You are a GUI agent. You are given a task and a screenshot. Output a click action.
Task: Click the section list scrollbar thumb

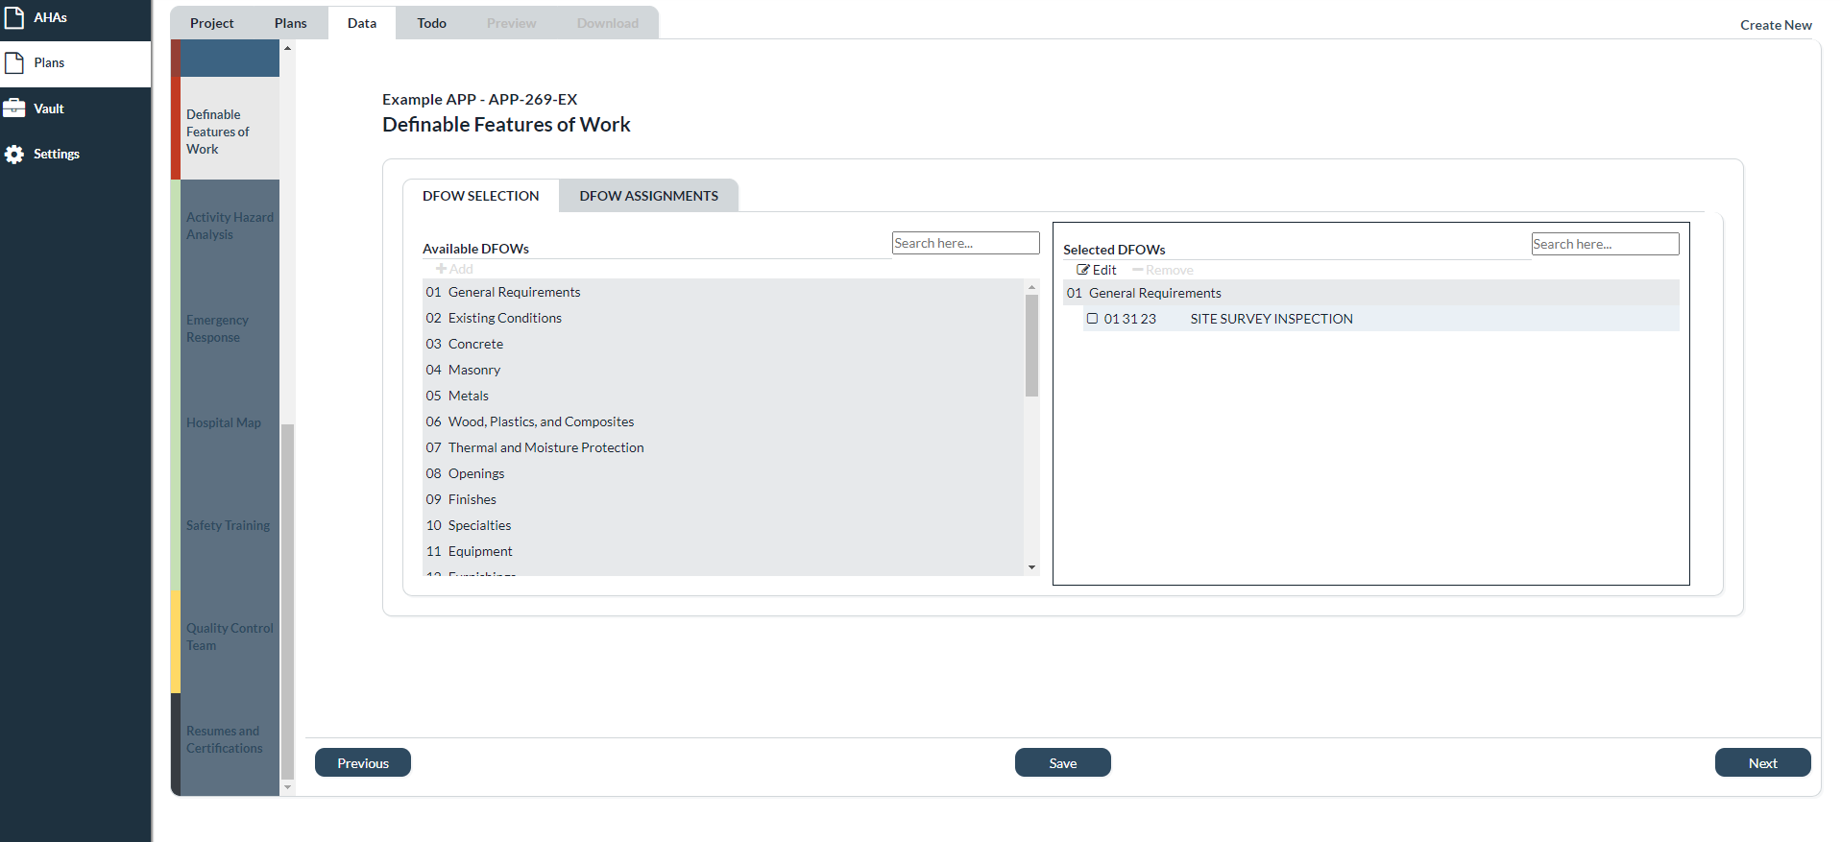tap(287, 602)
